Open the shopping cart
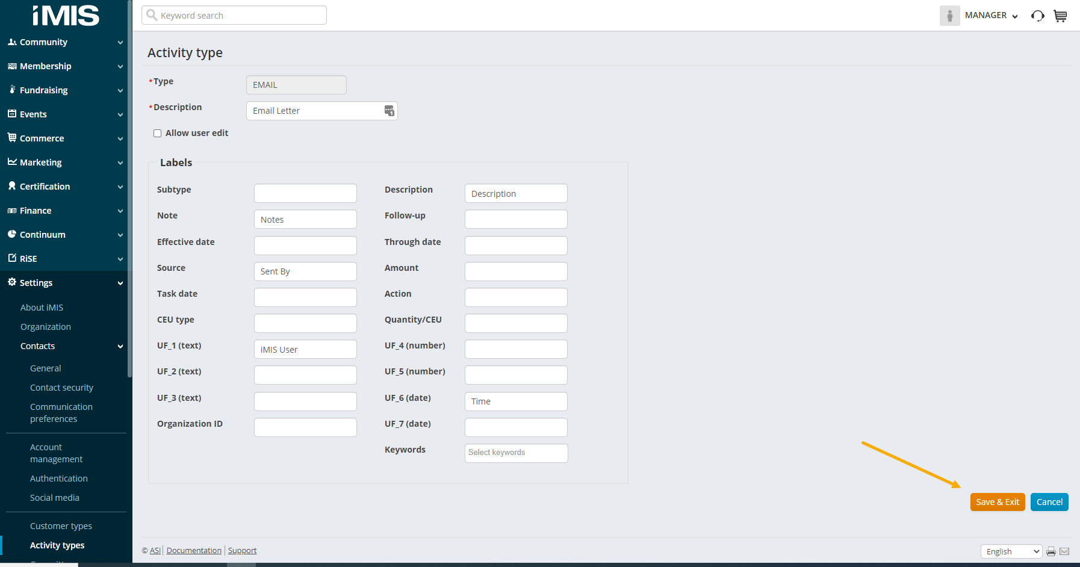This screenshot has height=567, width=1080. [x=1060, y=16]
